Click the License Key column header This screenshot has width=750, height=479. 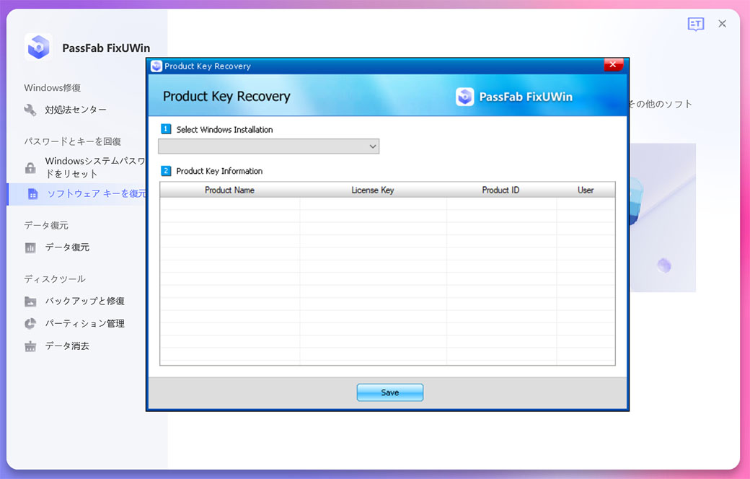click(372, 190)
